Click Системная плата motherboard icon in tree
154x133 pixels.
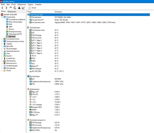[x=5, y=39]
